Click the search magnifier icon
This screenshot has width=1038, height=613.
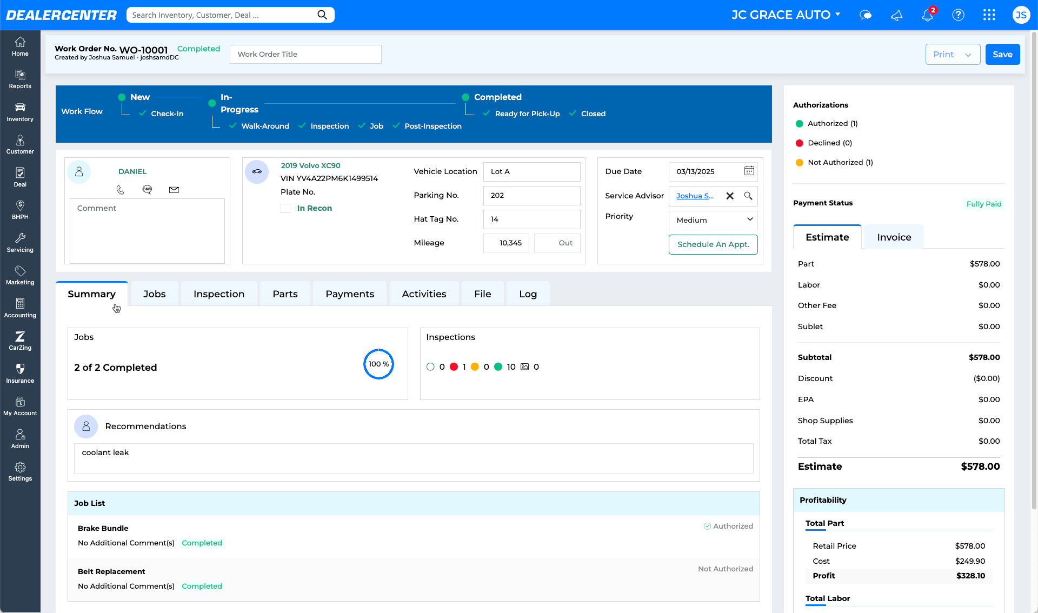322,15
